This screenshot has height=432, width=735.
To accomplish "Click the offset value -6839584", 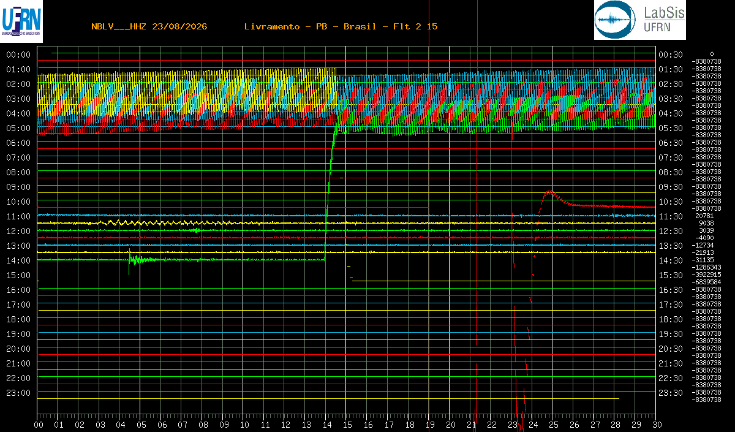I will point(707,282).
